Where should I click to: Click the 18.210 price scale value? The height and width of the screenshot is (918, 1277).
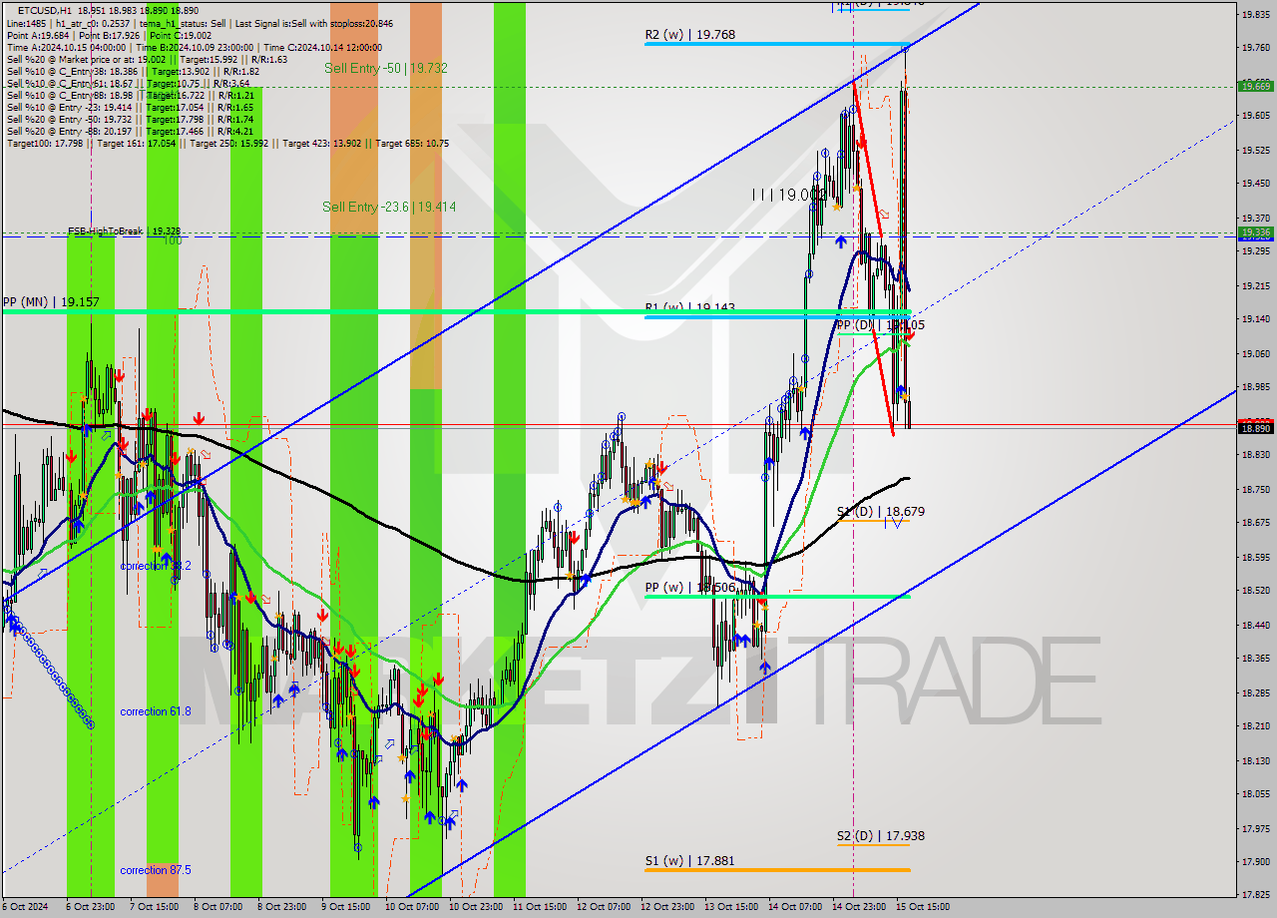click(x=1255, y=726)
